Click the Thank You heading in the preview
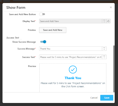Viewport: 118px width, 106px height. [73, 78]
